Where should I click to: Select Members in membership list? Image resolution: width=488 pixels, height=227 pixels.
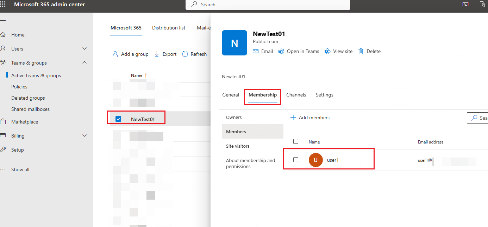pyautogui.click(x=252, y=132)
